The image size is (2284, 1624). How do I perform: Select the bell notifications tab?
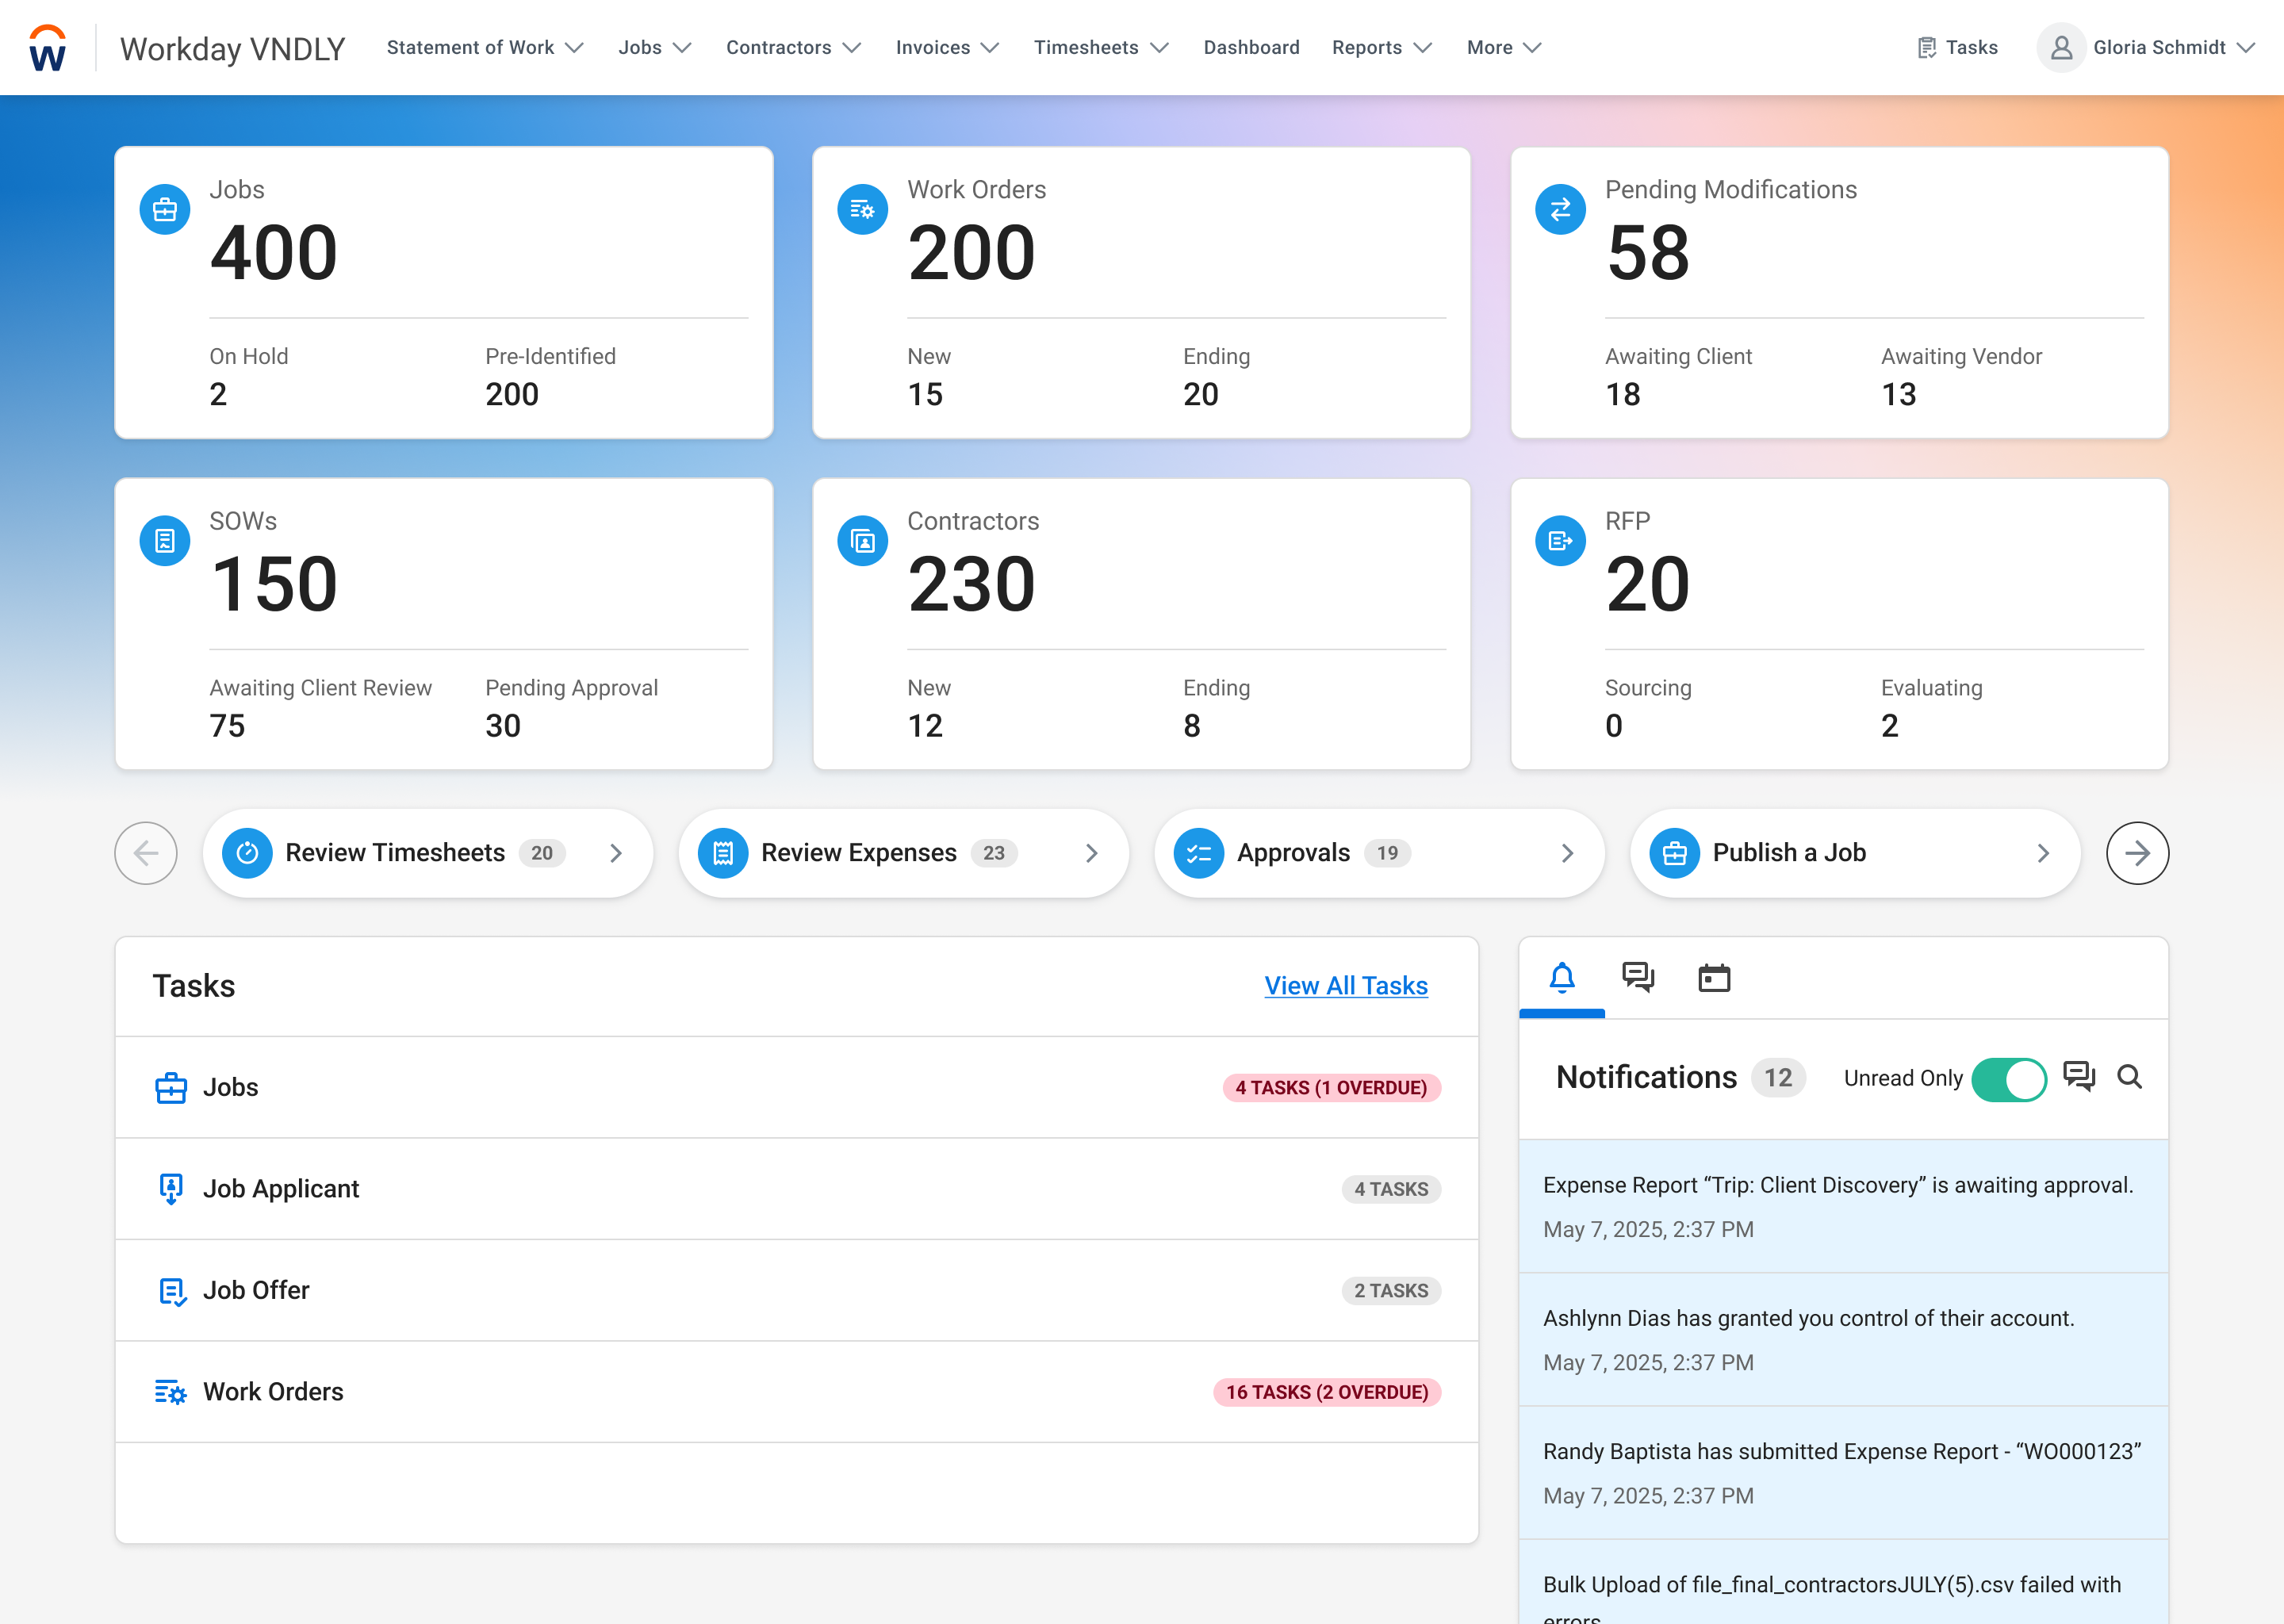click(1562, 977)
